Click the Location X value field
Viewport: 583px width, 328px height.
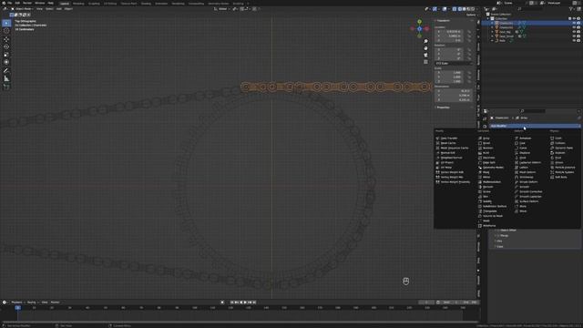coord(448,32)
